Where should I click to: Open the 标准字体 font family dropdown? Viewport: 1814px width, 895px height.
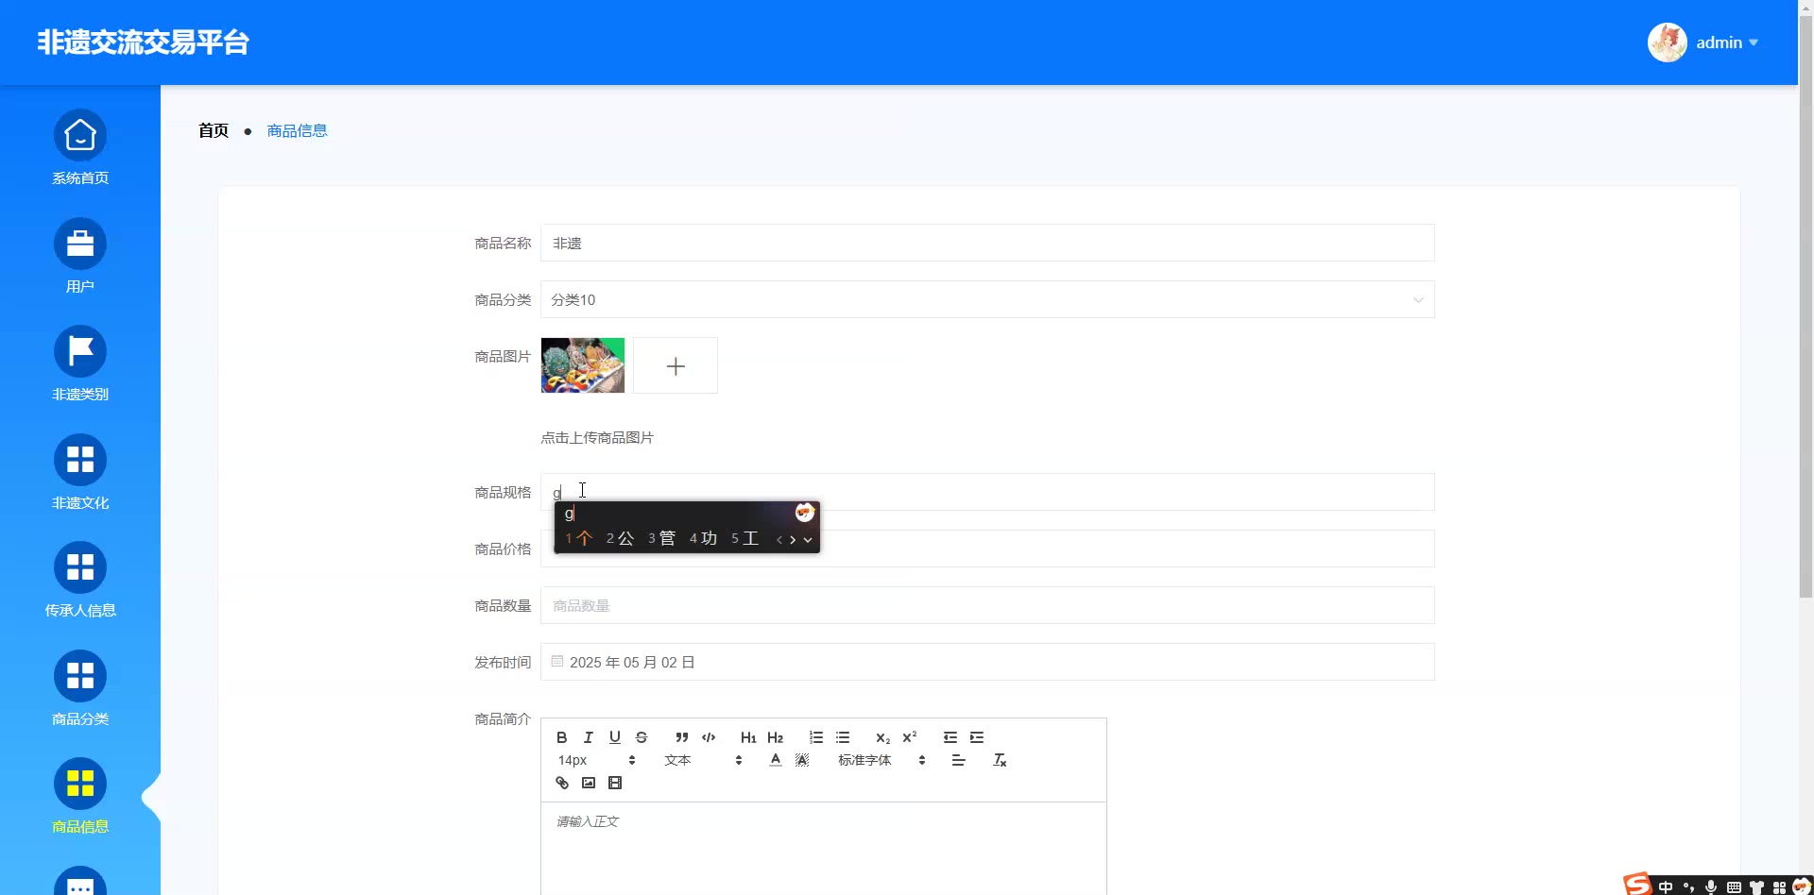pyautogui.click(x=881, y=760)
